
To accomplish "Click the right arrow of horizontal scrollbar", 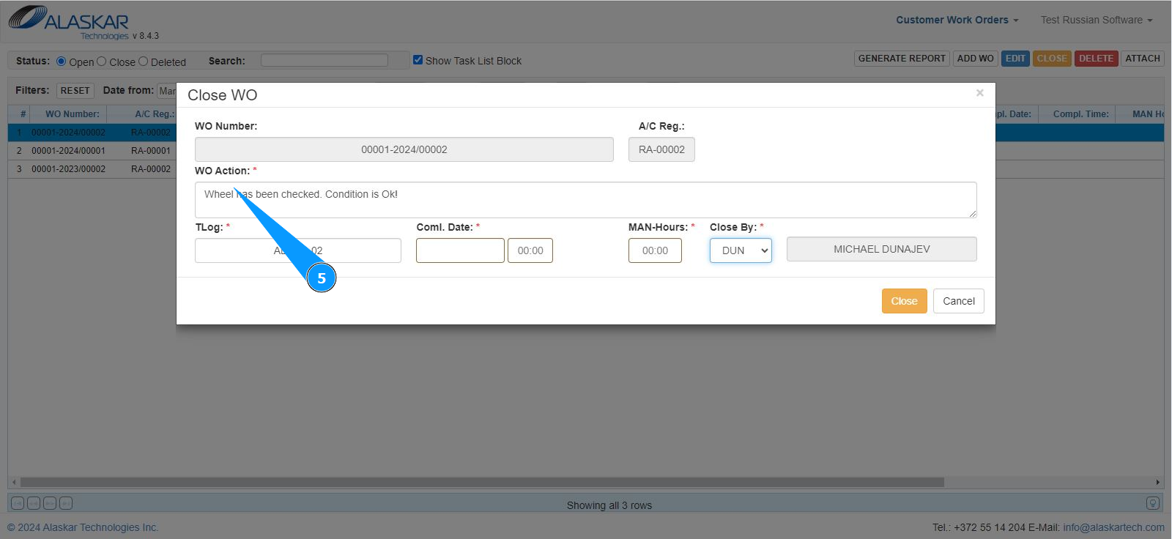I will point(1158,482).
